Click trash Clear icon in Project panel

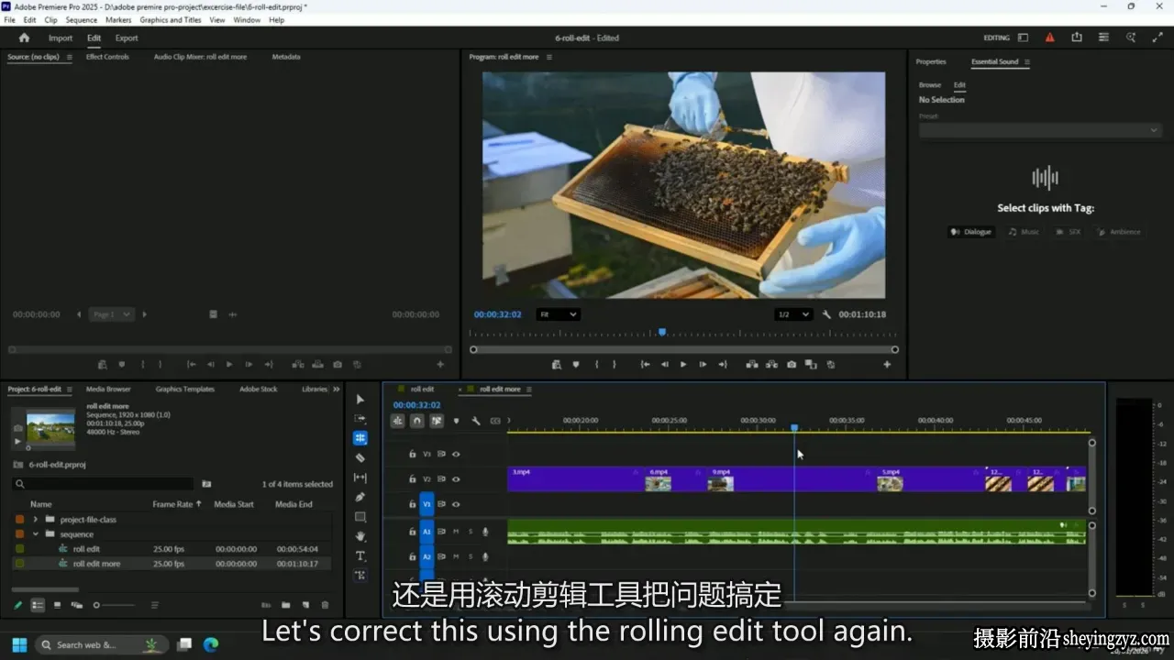pos(325,605)
